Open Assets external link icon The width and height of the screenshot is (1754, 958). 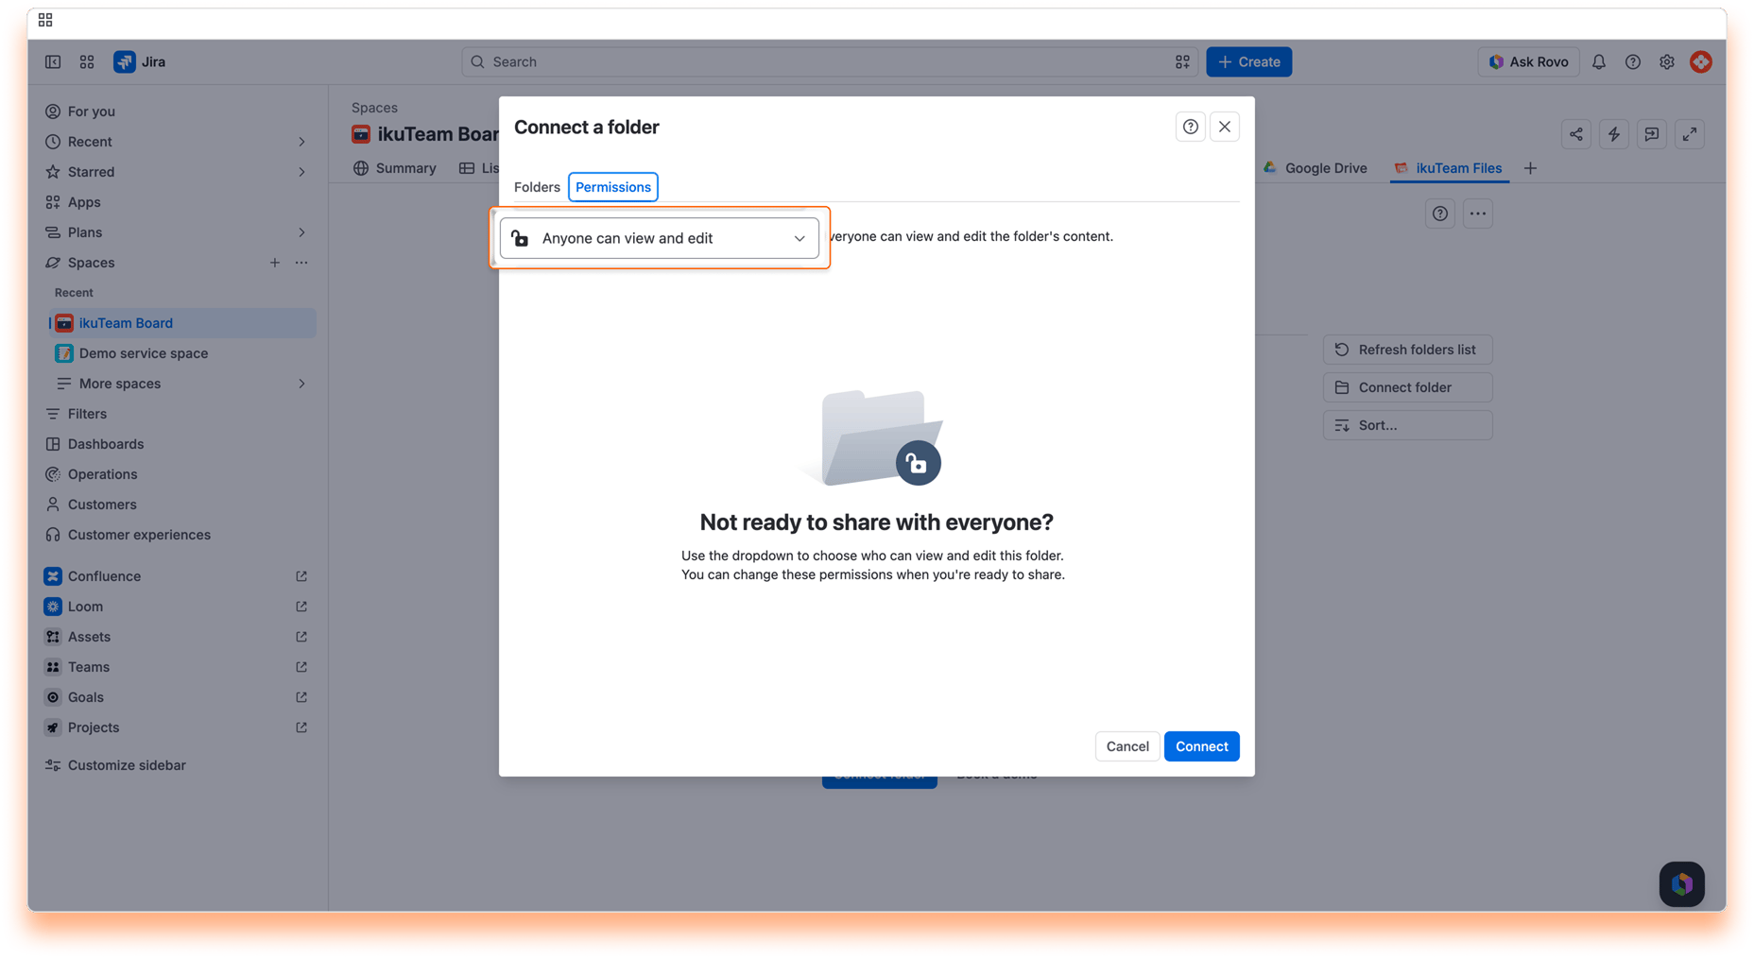click(x=301, y=637)
